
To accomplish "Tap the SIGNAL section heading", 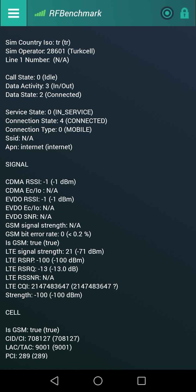I will pyautogui.click(x=17, y=164).
